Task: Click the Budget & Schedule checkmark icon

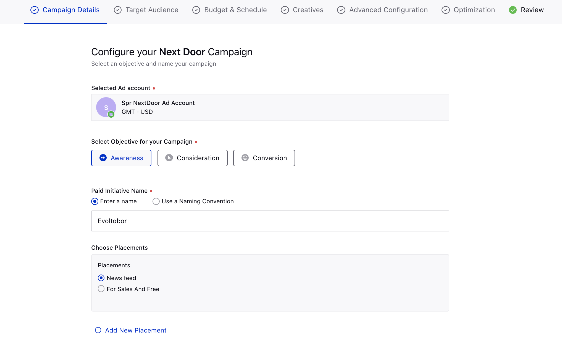Action: click(196, 10)
